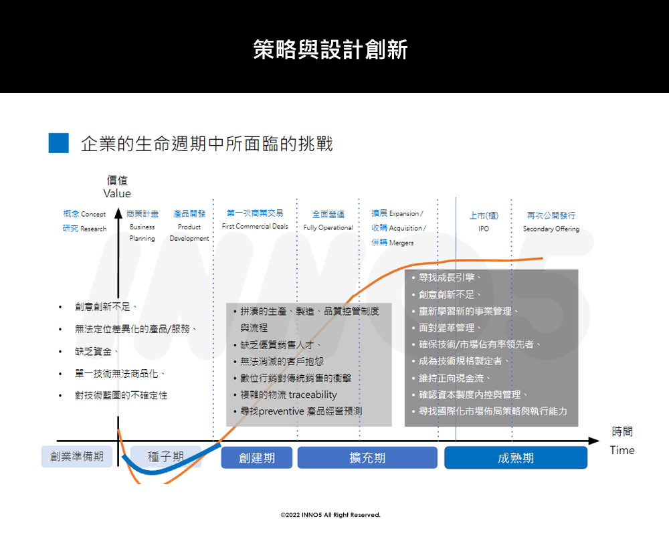Click the 上市(櫃) IPO milestone label
The width and height of the screenshot is (669, 535).
pyautogui.click(x=483, y=221)
